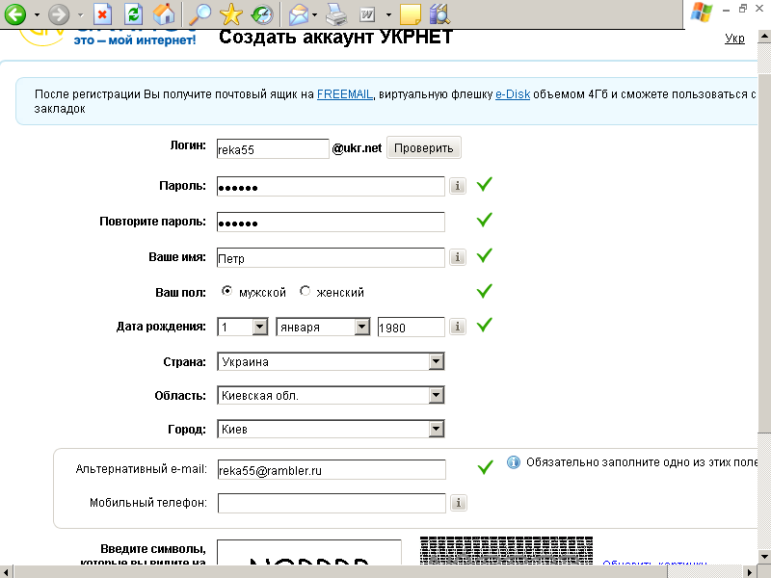Open the Mail envelope toolbar icon
This screenshot has height=578, width=771.
coord(299,14)
